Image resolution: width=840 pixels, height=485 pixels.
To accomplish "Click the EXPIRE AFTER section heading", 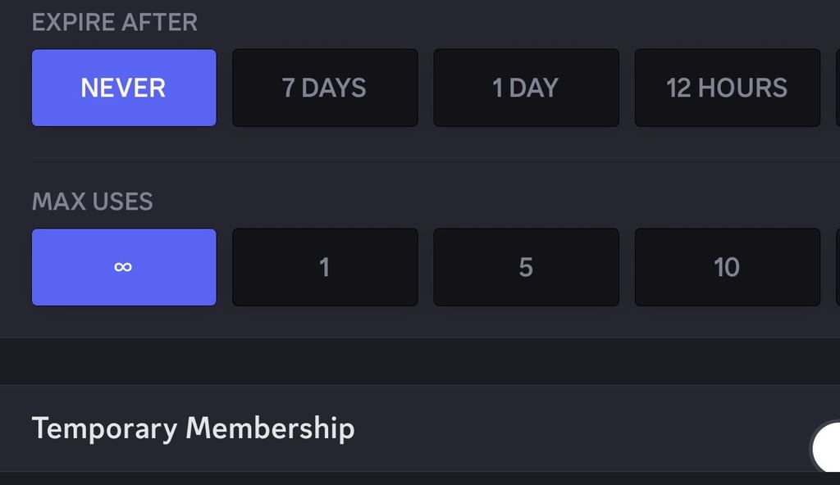I will (115, 22).
